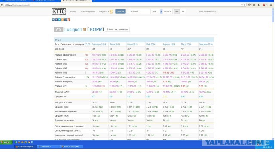
Task: Click the active browser tab title
Action: 76,1
